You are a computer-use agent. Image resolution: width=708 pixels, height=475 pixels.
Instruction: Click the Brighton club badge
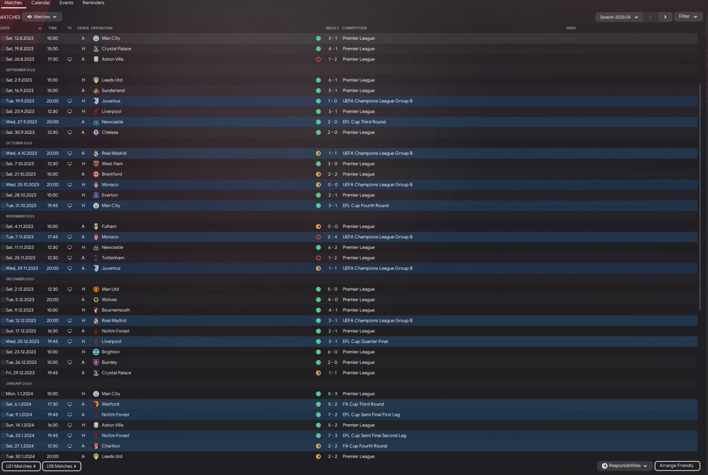click(x=96, y=352)
